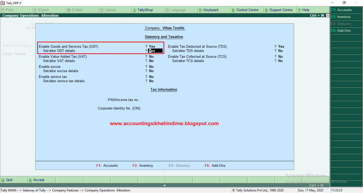Click the highlighted Set/alter GST details field
Viewport: 363px width, 193px height.
pyautogui.click(x=155, y=51)
